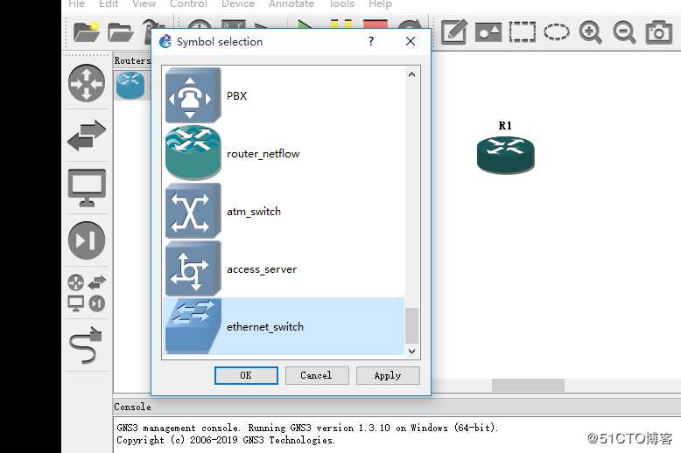Open help for the Symbol selection dialog
This screenshot has height=453, width=681.
pyautogui.click(x=371, y=41)
